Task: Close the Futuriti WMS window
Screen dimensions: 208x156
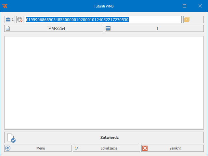Action: pyautogui.click(x=200, y=6)
